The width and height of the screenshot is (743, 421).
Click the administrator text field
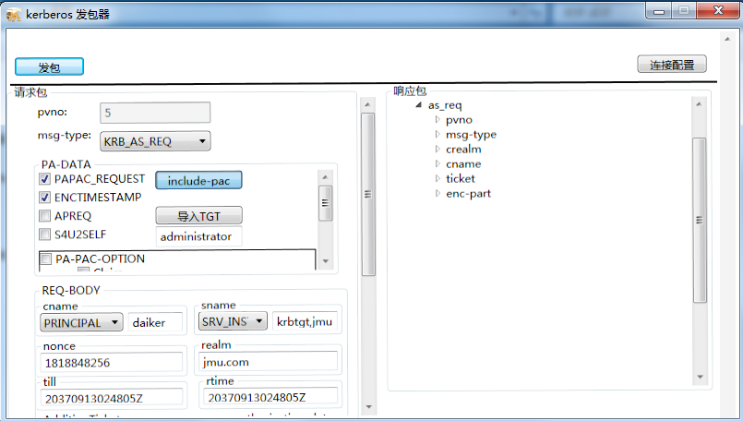198,236
